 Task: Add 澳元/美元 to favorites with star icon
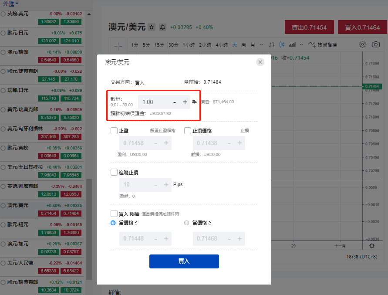tap(152, 27)
